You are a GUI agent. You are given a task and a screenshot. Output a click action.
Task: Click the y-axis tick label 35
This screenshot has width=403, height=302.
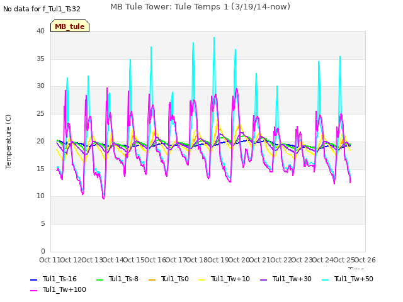pyautogui.click(x=40, y=59)
